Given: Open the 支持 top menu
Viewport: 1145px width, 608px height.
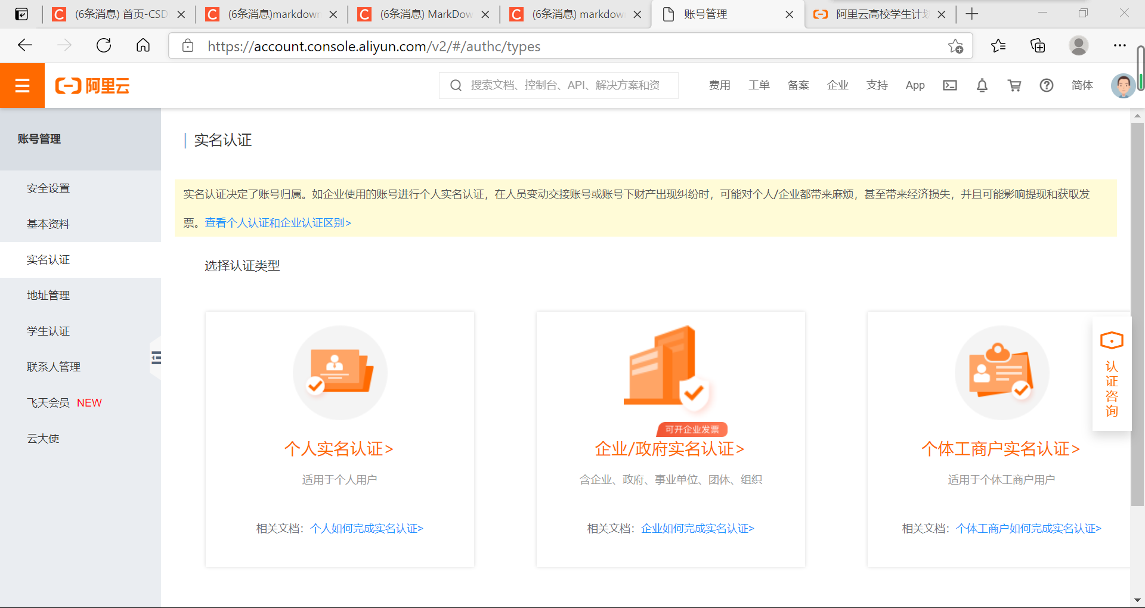Looking at the screenshot, I should (x=877, y=85).
